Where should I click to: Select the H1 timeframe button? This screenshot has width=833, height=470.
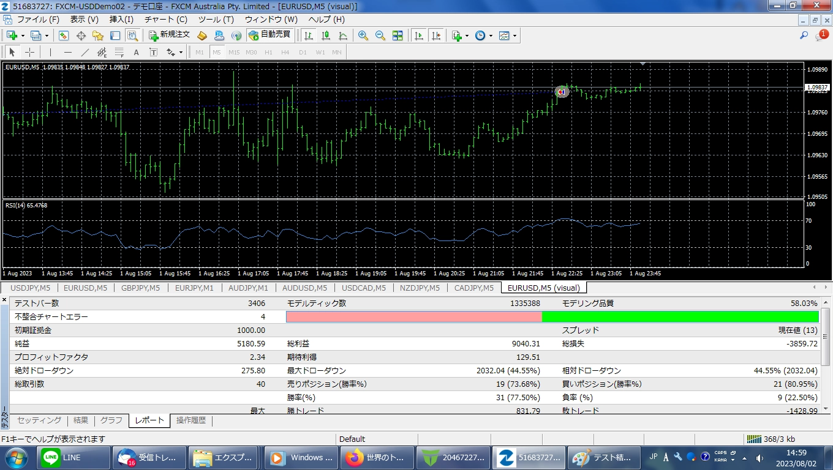tap(268, 53)
